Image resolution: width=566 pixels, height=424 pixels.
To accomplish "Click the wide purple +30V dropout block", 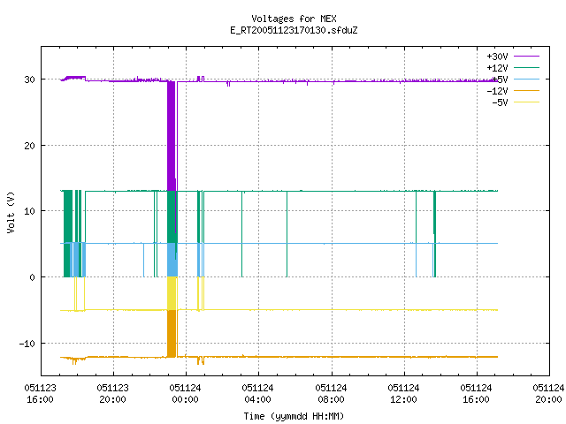I will 172,136.
